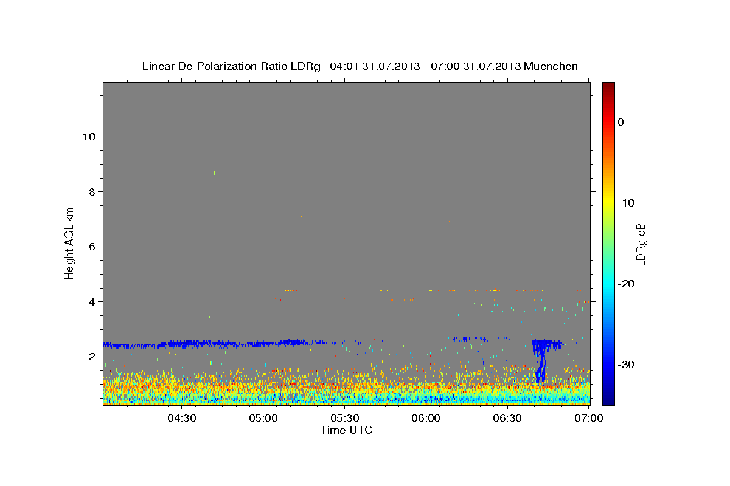Click the 'Height AGL km' axis label
This screenshot has width=730, height=486.
click(70, 243)
